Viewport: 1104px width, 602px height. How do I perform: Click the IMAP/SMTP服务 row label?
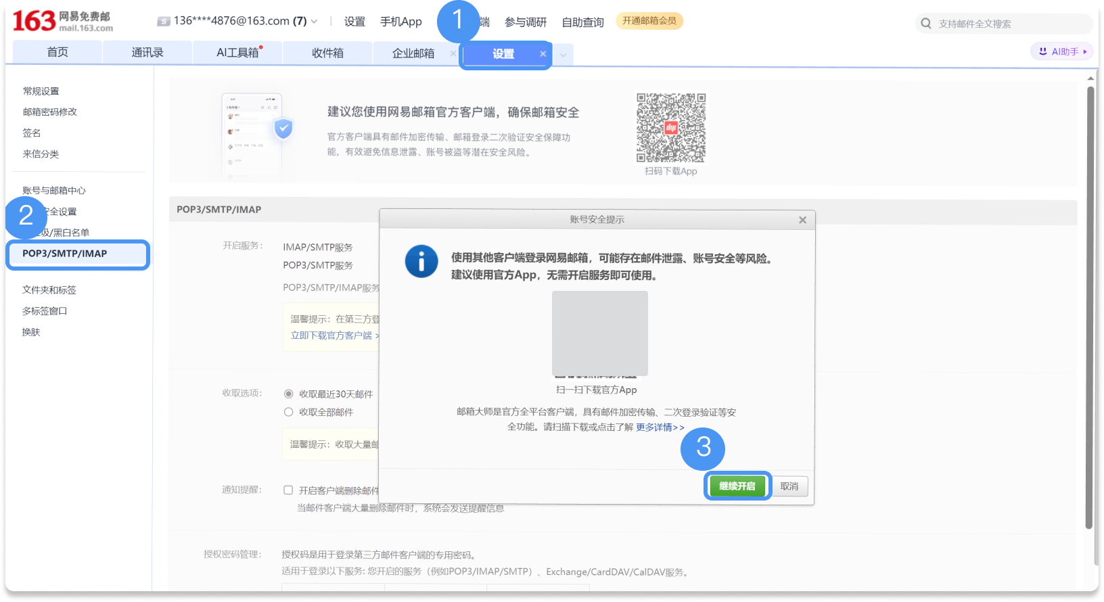(x=318, y=248)
